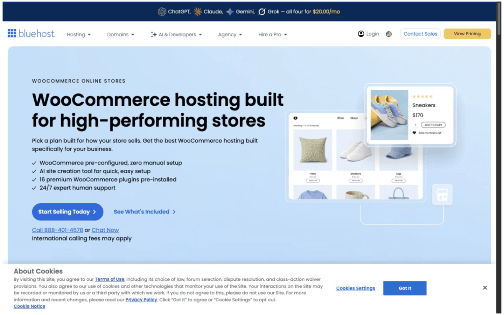Expand the Agency dropdown menu
Viewport: 504px width, 315px height.
(230, 34)
